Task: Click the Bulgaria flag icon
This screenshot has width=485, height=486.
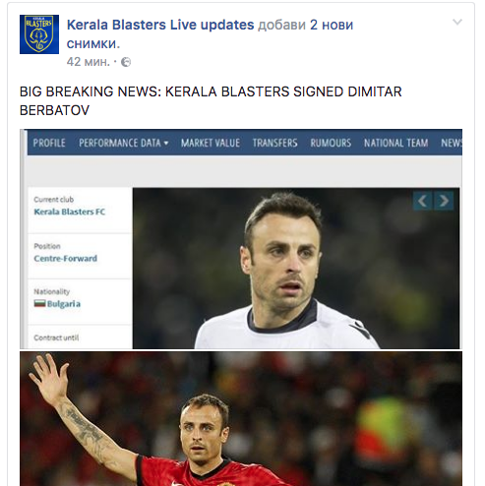Action: (x=39, y=303)
